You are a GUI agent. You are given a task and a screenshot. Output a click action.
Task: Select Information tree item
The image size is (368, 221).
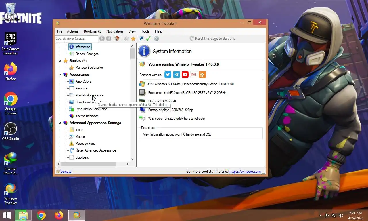point(80,47)
